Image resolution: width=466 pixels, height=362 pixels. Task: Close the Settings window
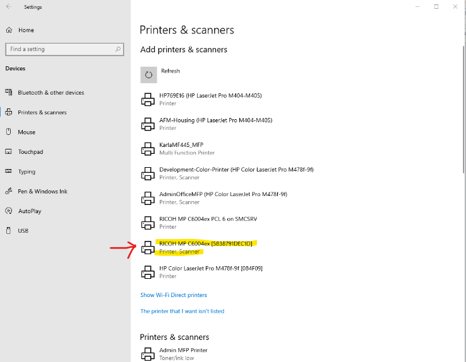click(x=455, y=6)
